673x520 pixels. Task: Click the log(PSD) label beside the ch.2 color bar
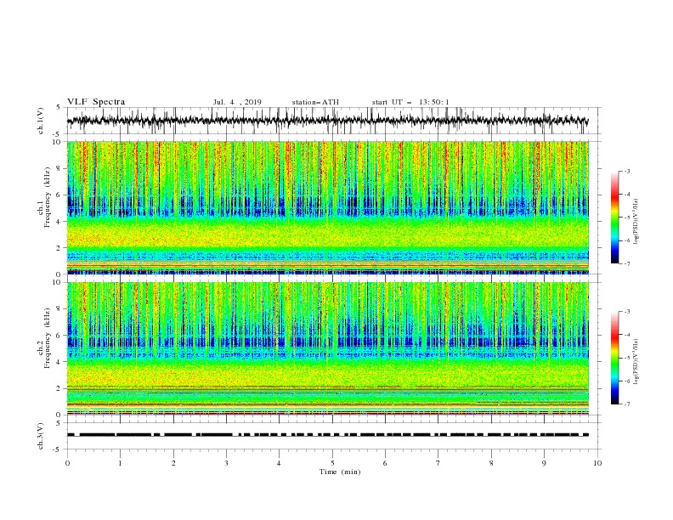(x=636, y=361)
